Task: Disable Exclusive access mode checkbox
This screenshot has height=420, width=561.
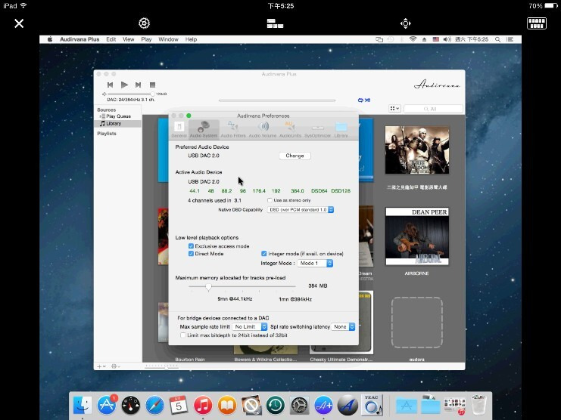Action: (191, 246)
